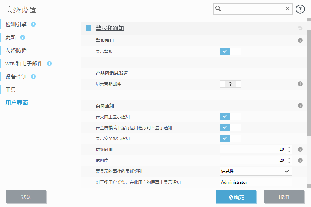Viewport: 311px width, 207px height.
Task: Collapse the 警报和通知 section
Action: point(89,28)
